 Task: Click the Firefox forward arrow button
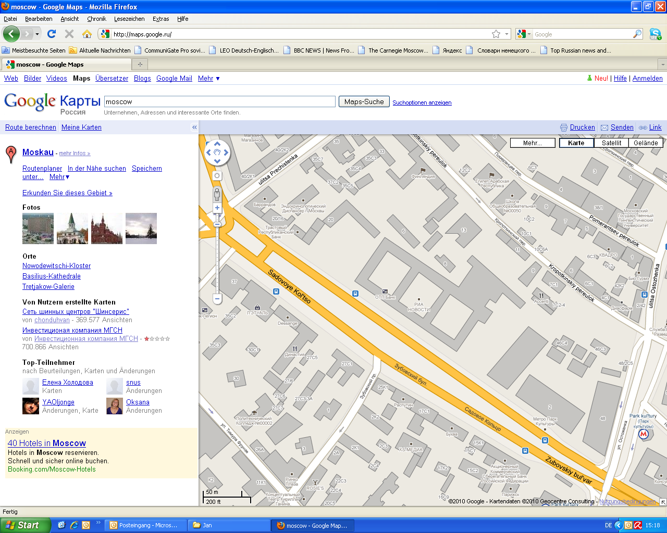coord(27,34)
